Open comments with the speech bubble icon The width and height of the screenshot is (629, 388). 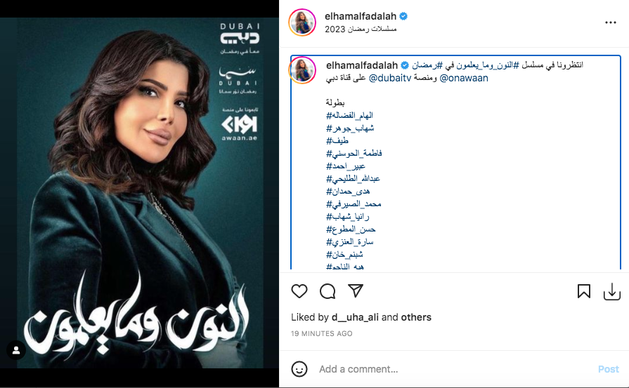[328, 291]
